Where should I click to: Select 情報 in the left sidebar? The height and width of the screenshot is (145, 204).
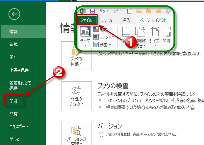[23, 31]
